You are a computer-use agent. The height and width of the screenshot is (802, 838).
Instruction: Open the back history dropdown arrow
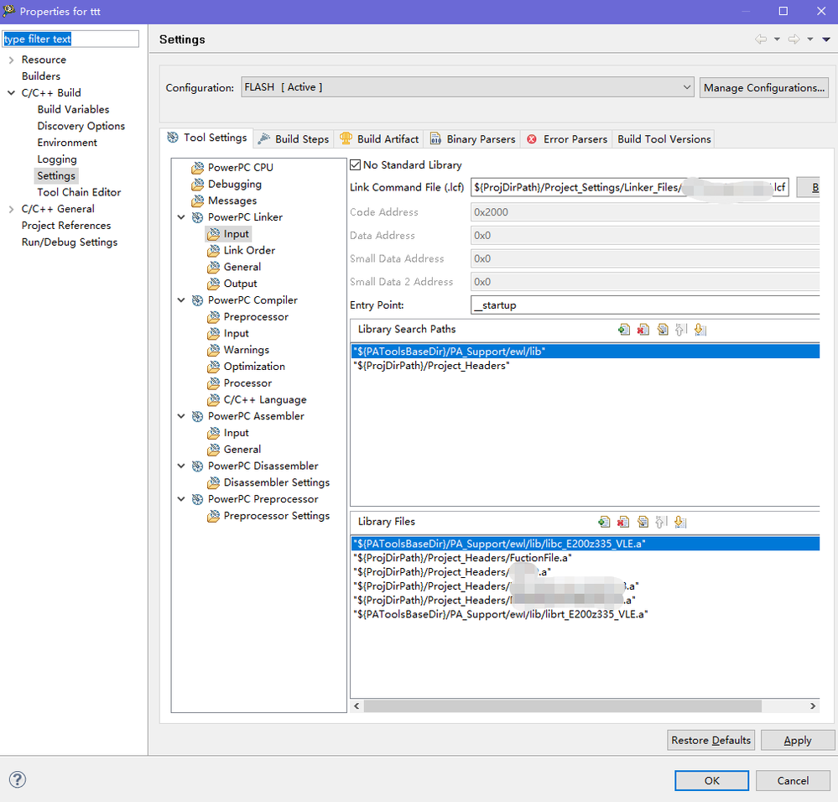(x=777, y=39)
